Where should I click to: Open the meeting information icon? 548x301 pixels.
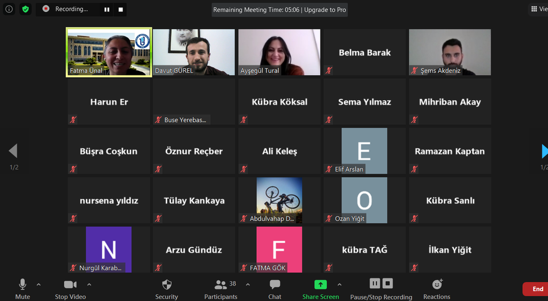(9, 9)
